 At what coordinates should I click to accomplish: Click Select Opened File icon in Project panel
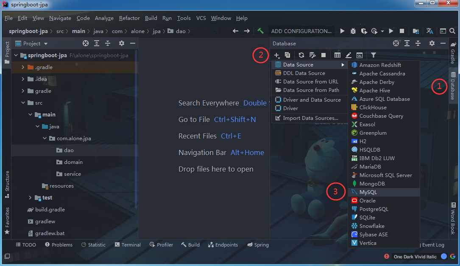86,43
